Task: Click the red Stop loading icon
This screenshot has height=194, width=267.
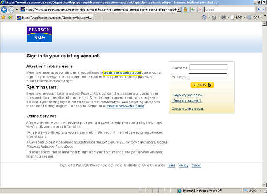Action: tap(200, 10)
